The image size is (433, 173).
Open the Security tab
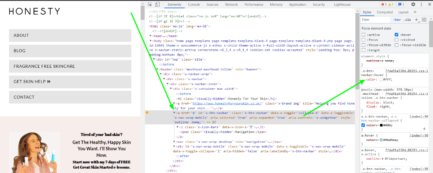click(x=319, y=4)
